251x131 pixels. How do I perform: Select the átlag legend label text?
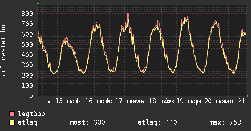pyautogui.click(x=27, y=122)
